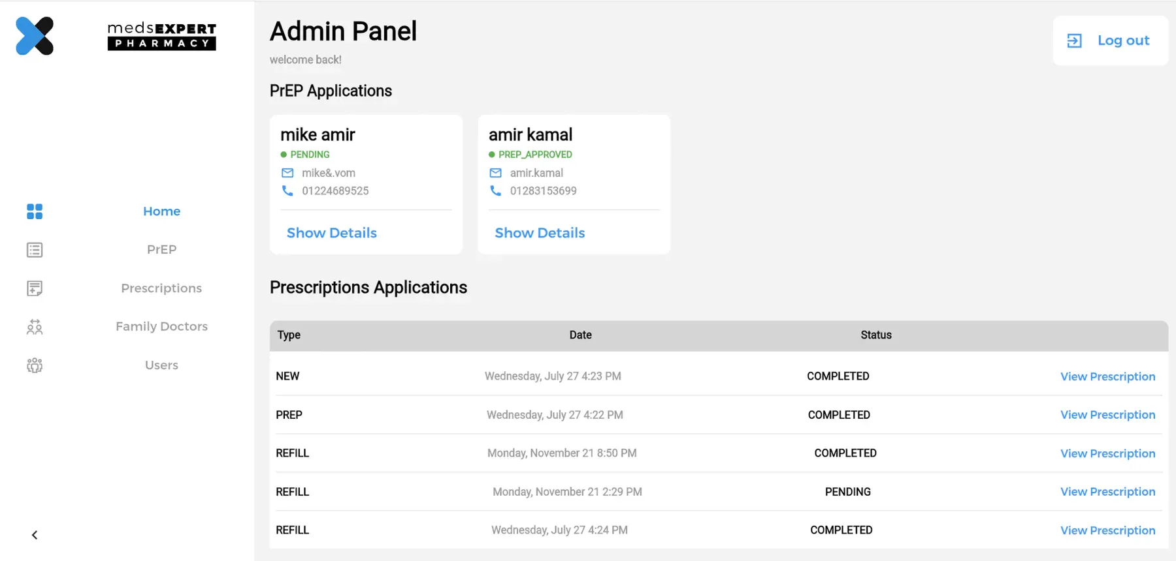1176x561 pixels.
Task: Click mike amir's email envelope icon
Action: 287,173
